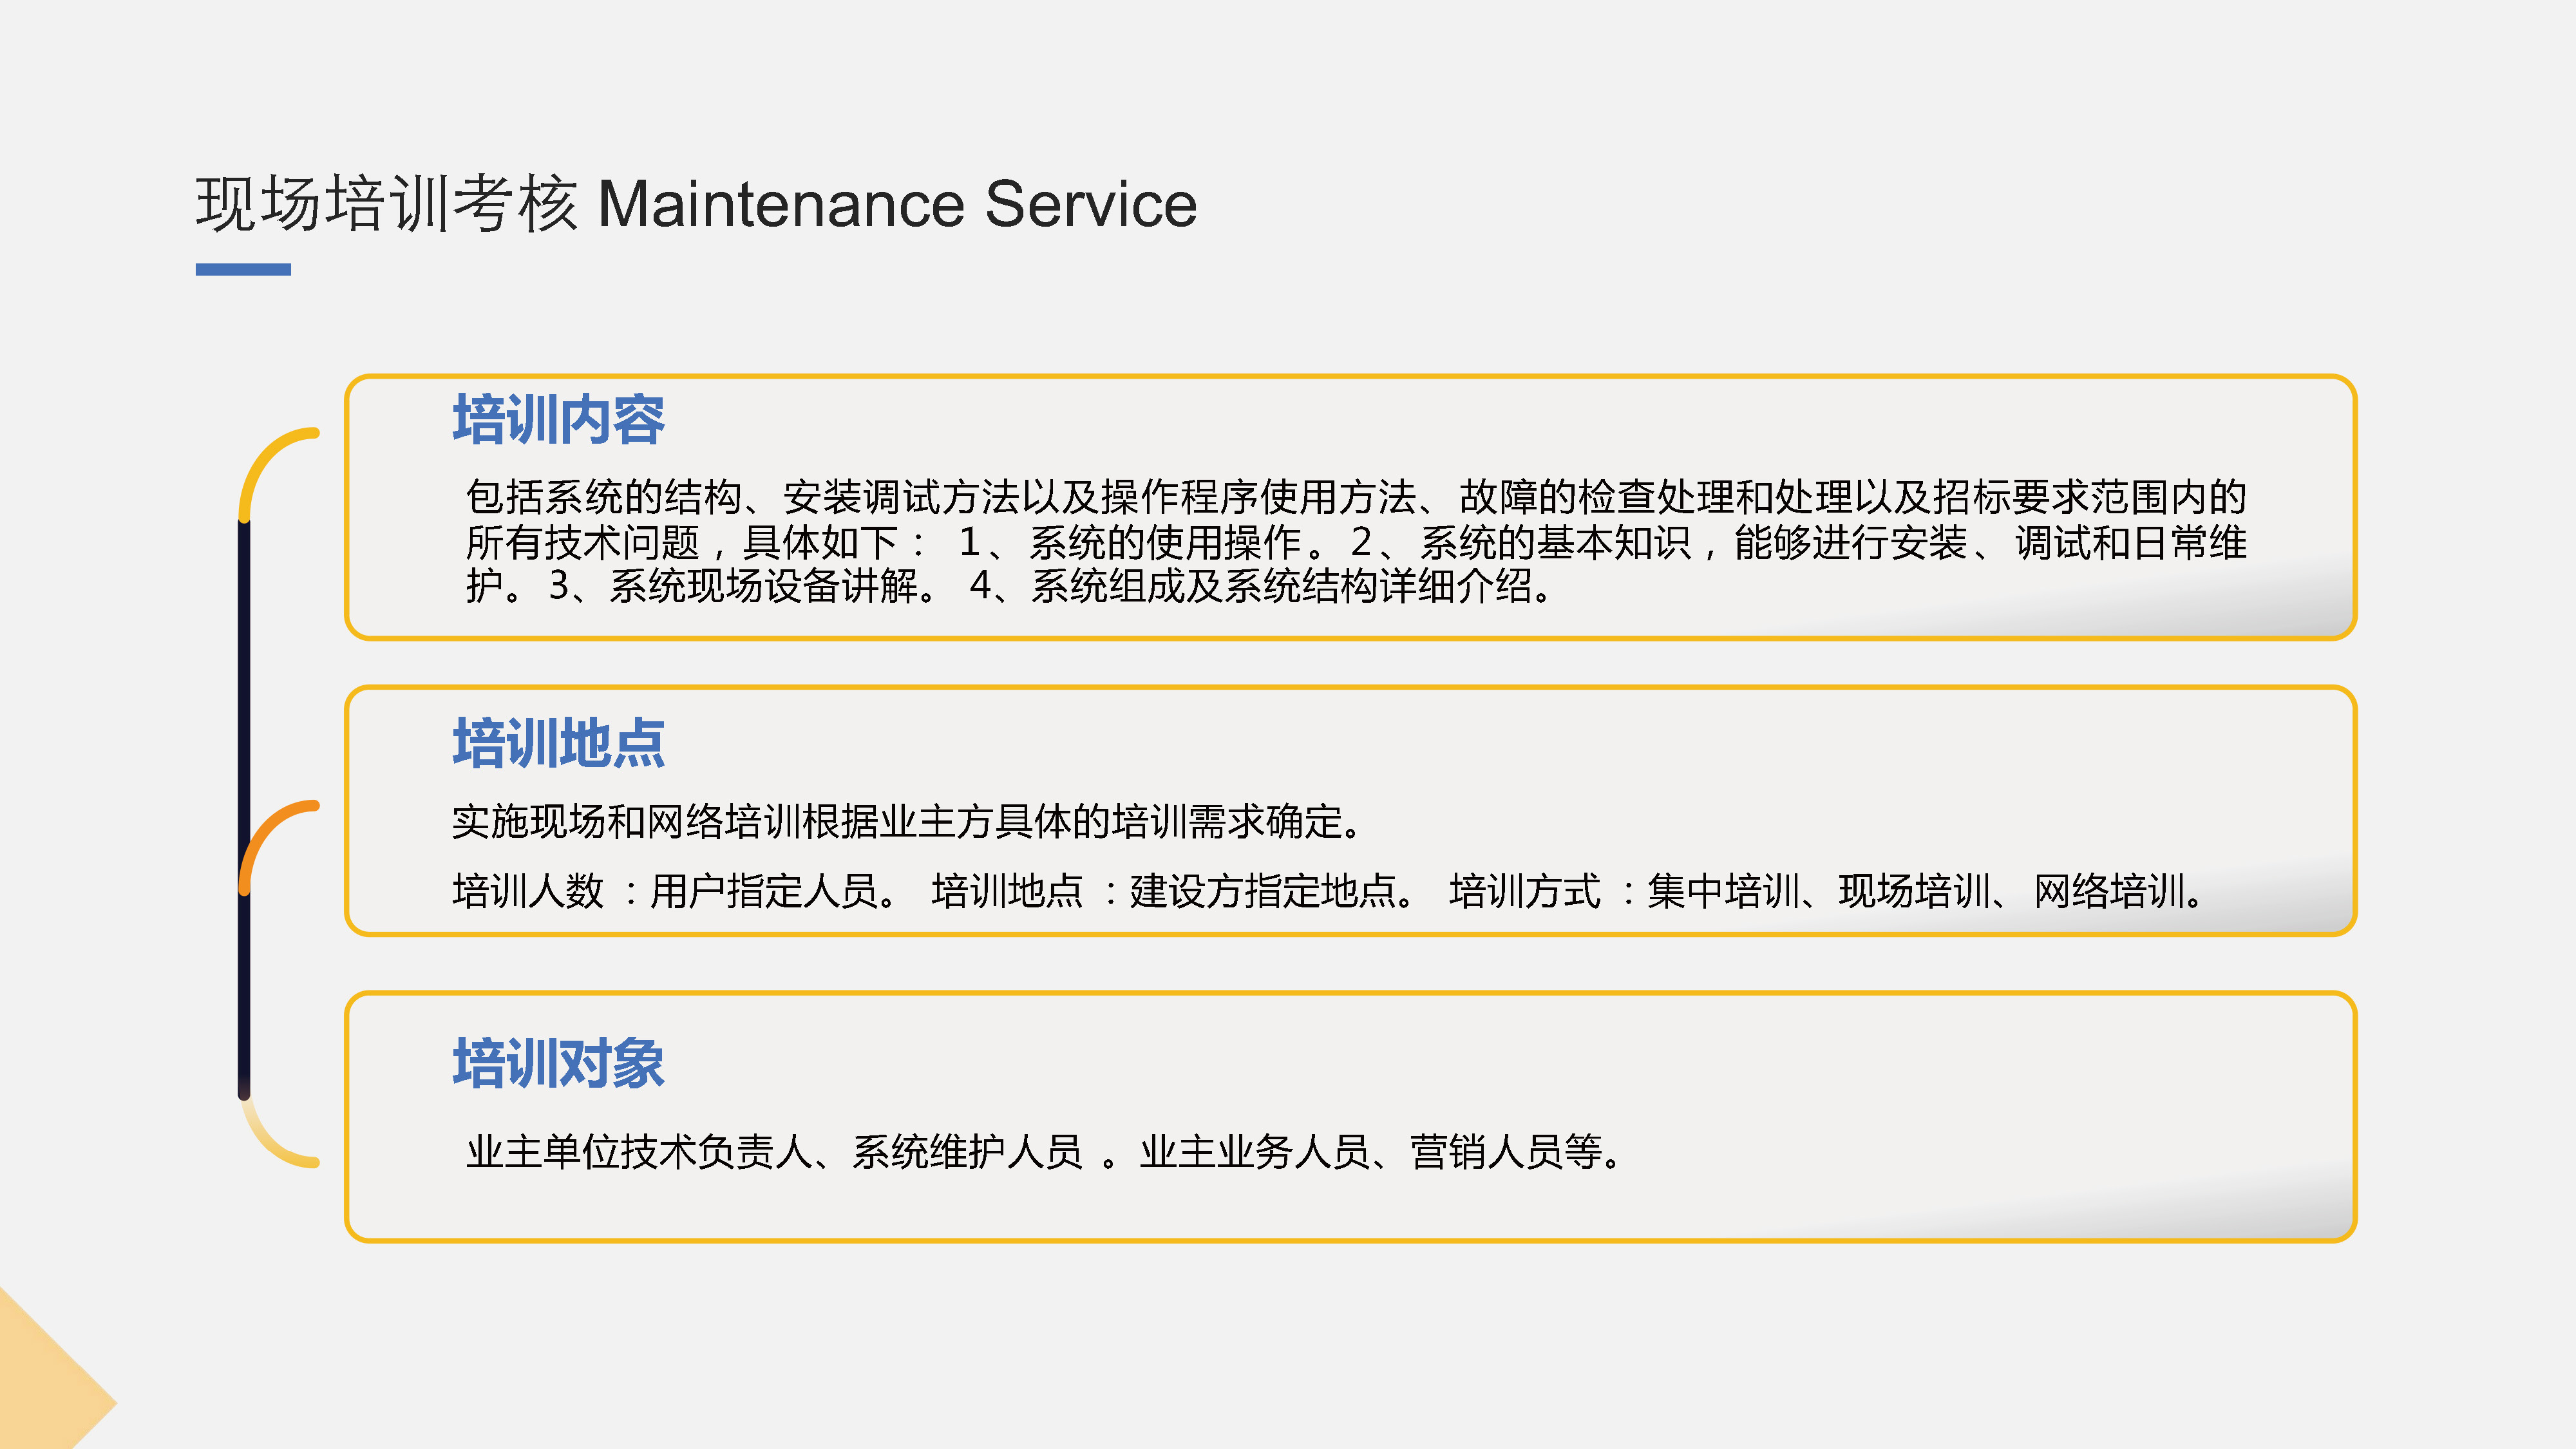
Task: Select the English text Maintenance Service
Action: pos(896,204)
